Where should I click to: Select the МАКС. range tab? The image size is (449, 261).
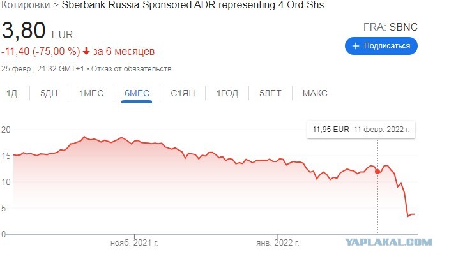coord(316,93)
